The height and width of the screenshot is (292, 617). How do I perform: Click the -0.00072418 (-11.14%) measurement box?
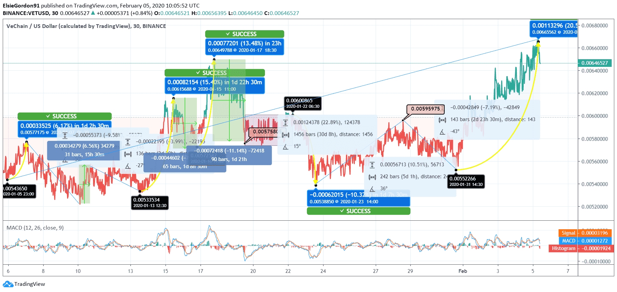(229, 155)
